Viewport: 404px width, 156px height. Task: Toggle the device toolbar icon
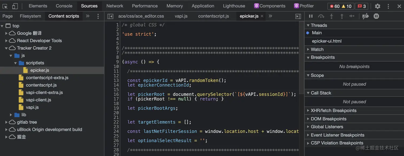15,6
